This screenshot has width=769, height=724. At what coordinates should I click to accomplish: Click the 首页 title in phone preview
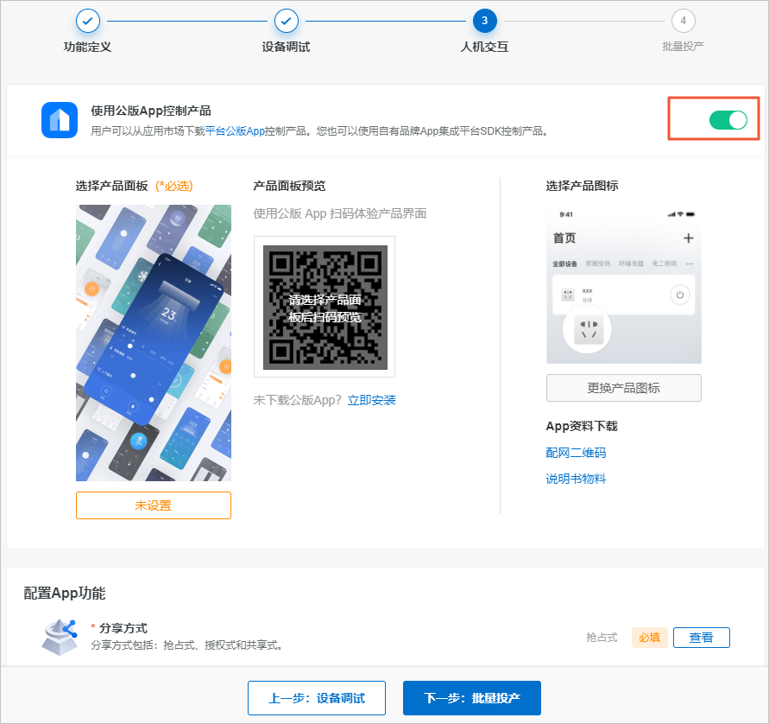pyautogui.click(x=564, y=238)
